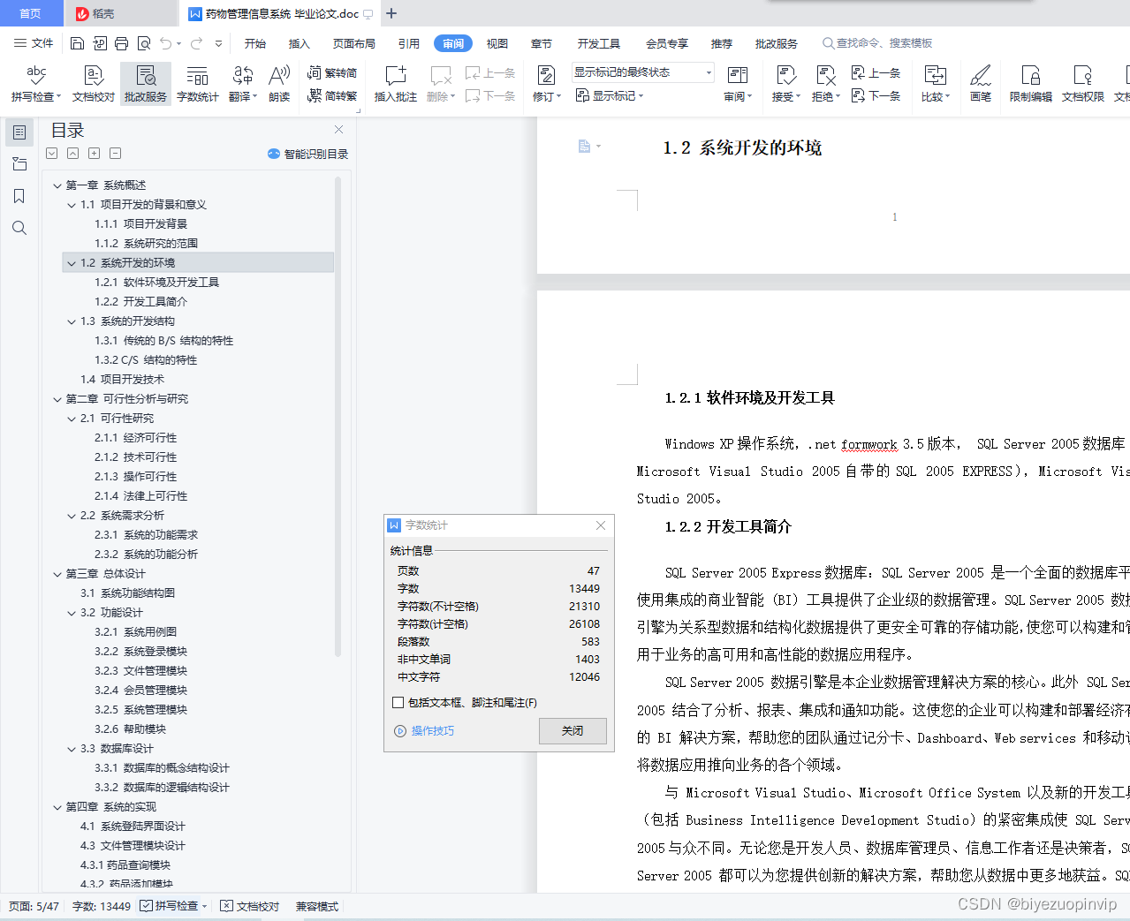Viewport: 1130px width, 921px height.
Task: Switch to 插入 ribbon tab
Action: (x=300, y=43)
